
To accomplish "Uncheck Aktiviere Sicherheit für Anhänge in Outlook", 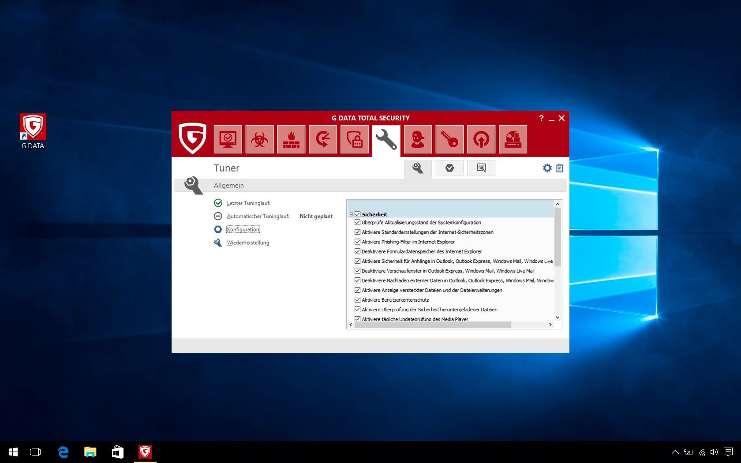I will [x=358, y=261].
